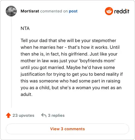This screenshot has height=140, width=135.
Task: Click the reddit wordmark text
Action: tap(122, 11)
